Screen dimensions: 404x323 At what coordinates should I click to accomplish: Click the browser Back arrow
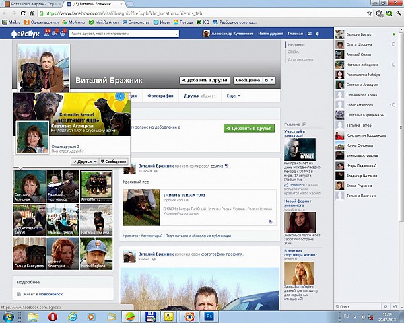pos(5,13)
